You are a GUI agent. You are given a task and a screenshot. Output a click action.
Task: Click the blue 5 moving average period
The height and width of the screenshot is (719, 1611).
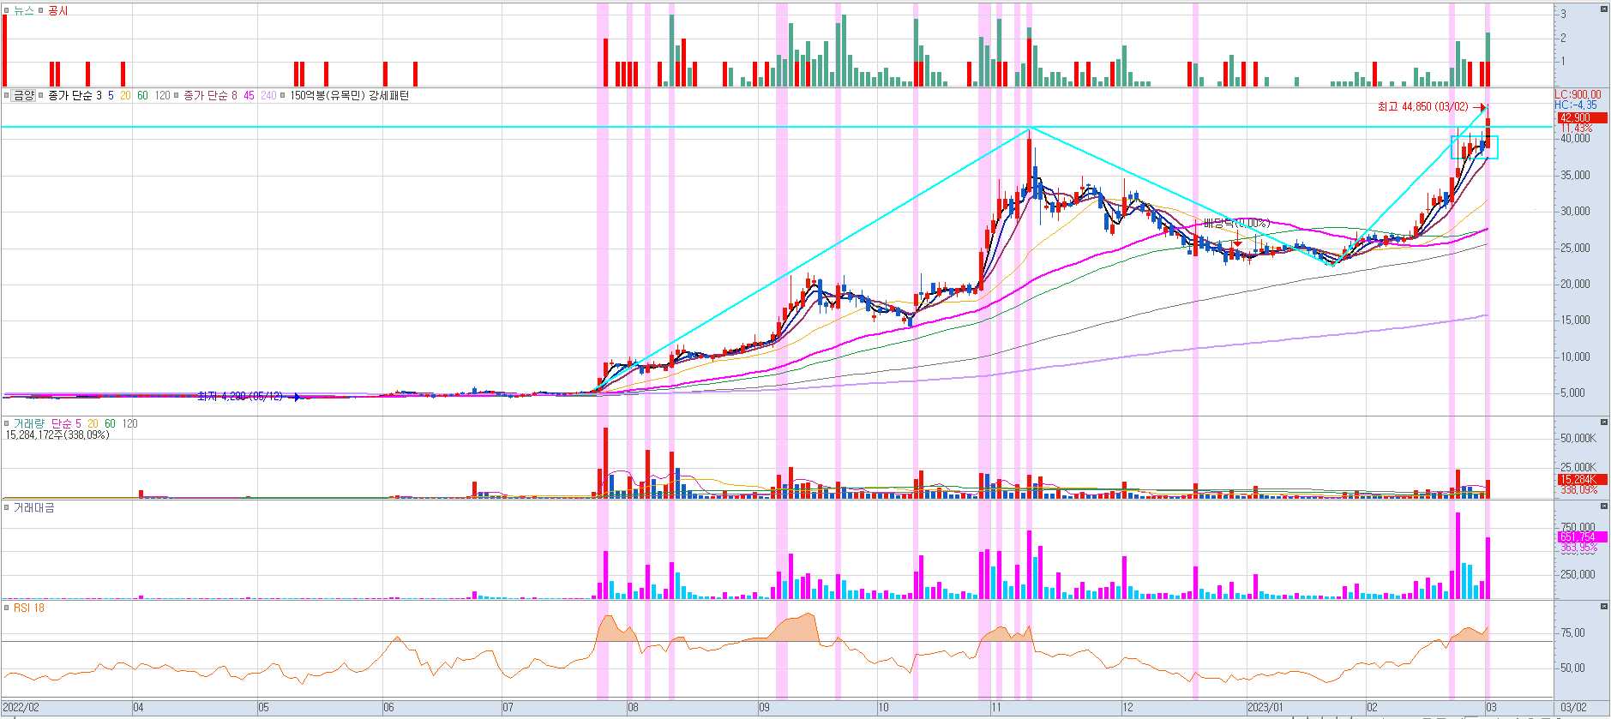pyautogui.click(x=111, y=96)
